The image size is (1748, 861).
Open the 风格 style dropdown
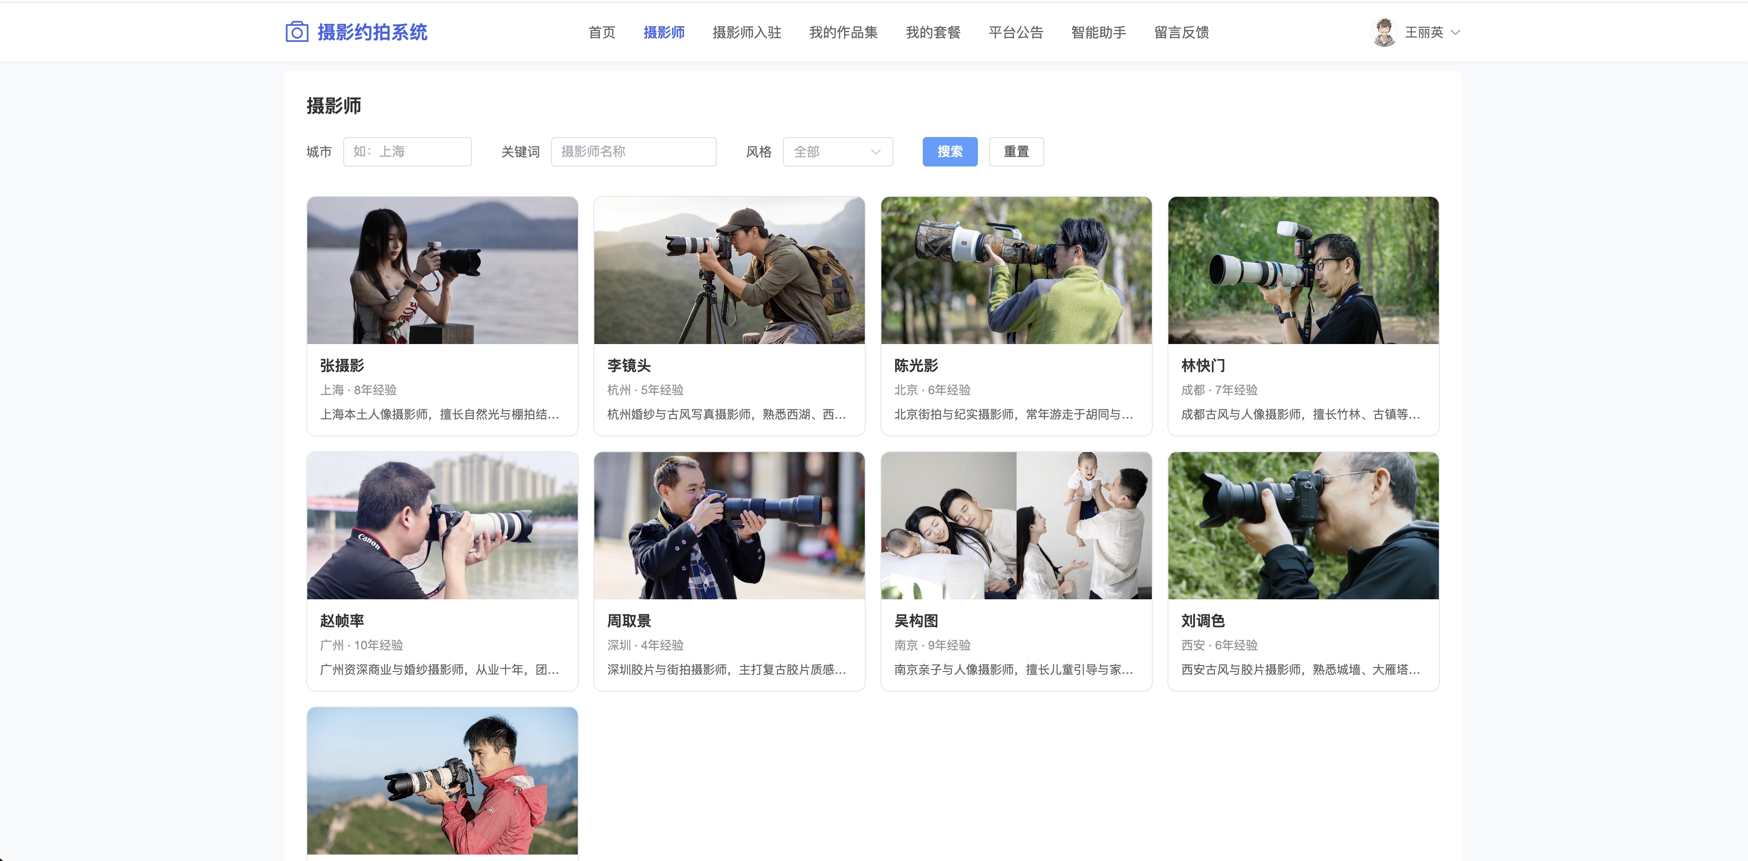coord(837,151)
